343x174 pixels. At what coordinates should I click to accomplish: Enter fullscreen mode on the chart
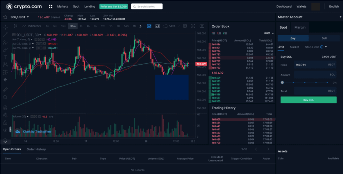tap(193, 26)
